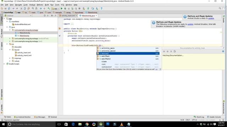Open Edge from the taskbar
The width and height of the screenshot is (227, 127).
pyautogui.click(x=73, y=124)
